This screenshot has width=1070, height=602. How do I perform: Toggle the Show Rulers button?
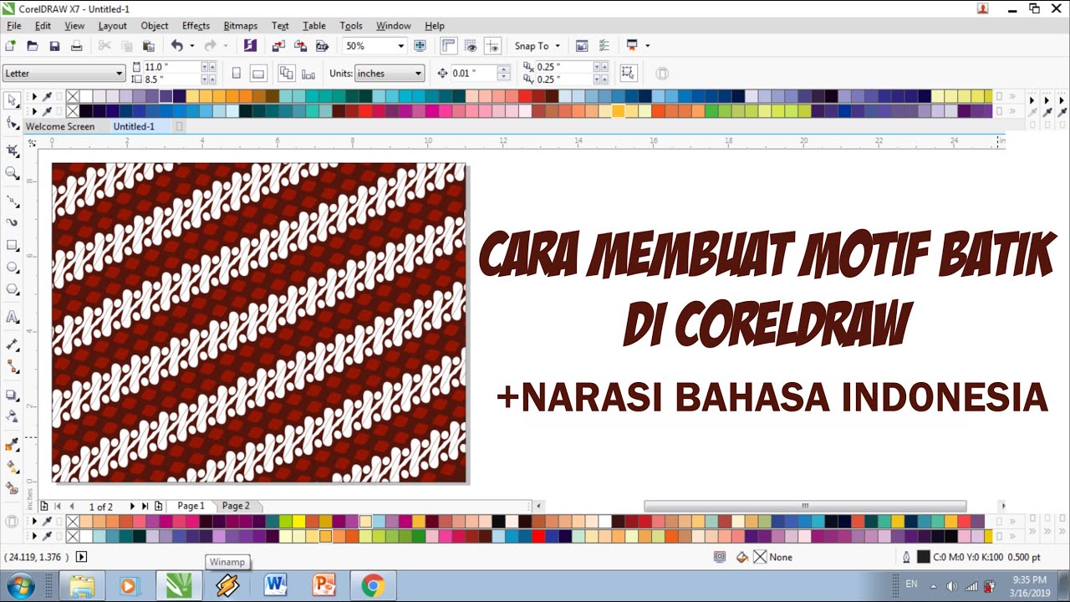coord(449,46)
